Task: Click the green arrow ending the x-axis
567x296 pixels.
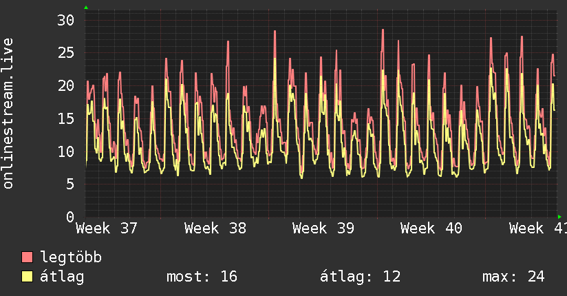Action: pyautogui.click(x=559, y=217)
